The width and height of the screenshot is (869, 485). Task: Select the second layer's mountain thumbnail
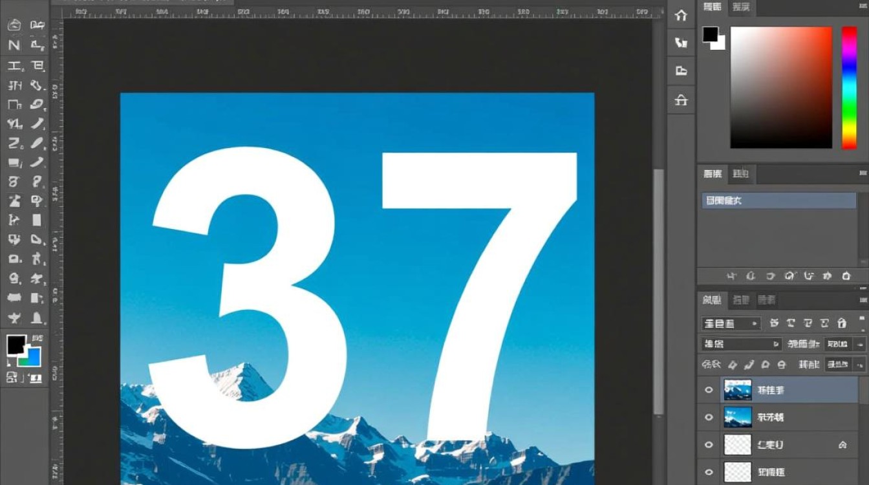[x=738, y=418]
